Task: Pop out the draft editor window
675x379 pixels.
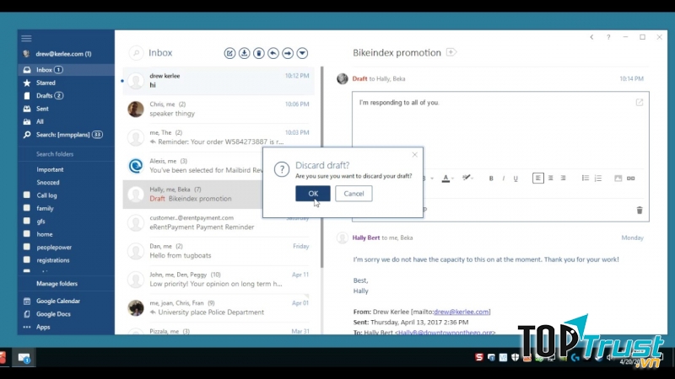Action: 640,102
